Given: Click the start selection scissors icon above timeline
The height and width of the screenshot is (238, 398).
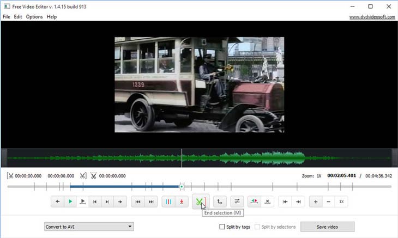Looking at the screenshot, I should click(10, 176).
